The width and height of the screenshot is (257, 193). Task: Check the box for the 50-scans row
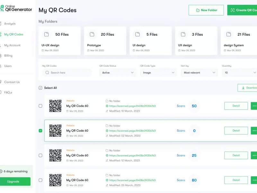click(40, 106)
